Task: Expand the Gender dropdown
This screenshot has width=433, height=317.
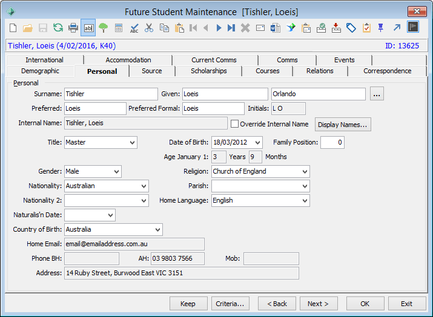Action: 116,172
